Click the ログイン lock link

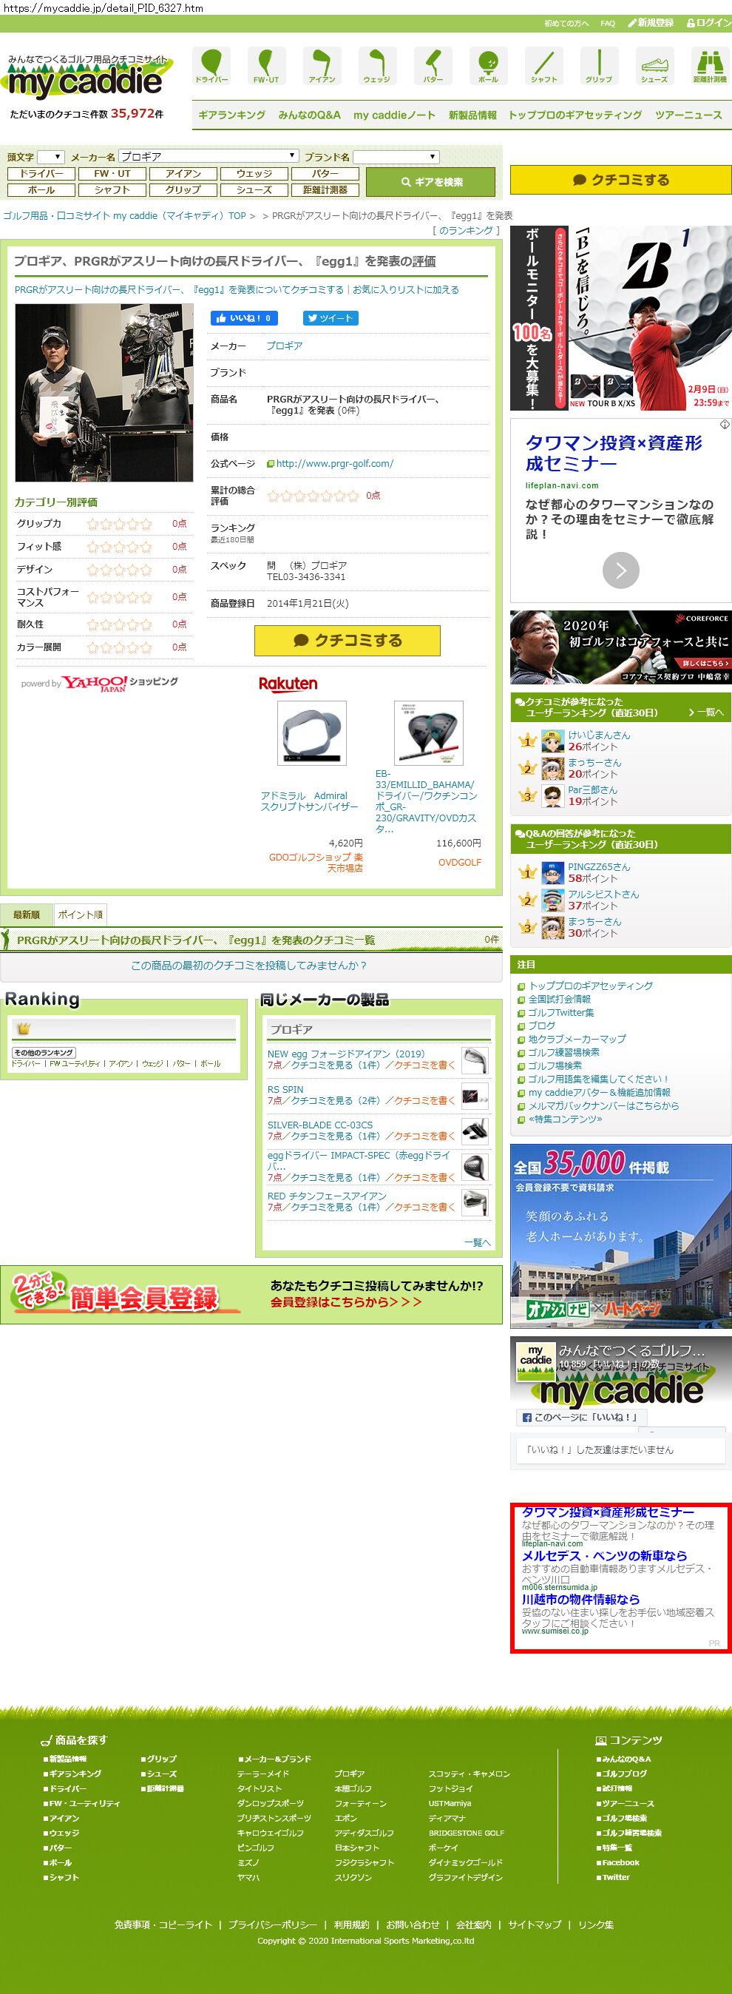click(709, 23)
